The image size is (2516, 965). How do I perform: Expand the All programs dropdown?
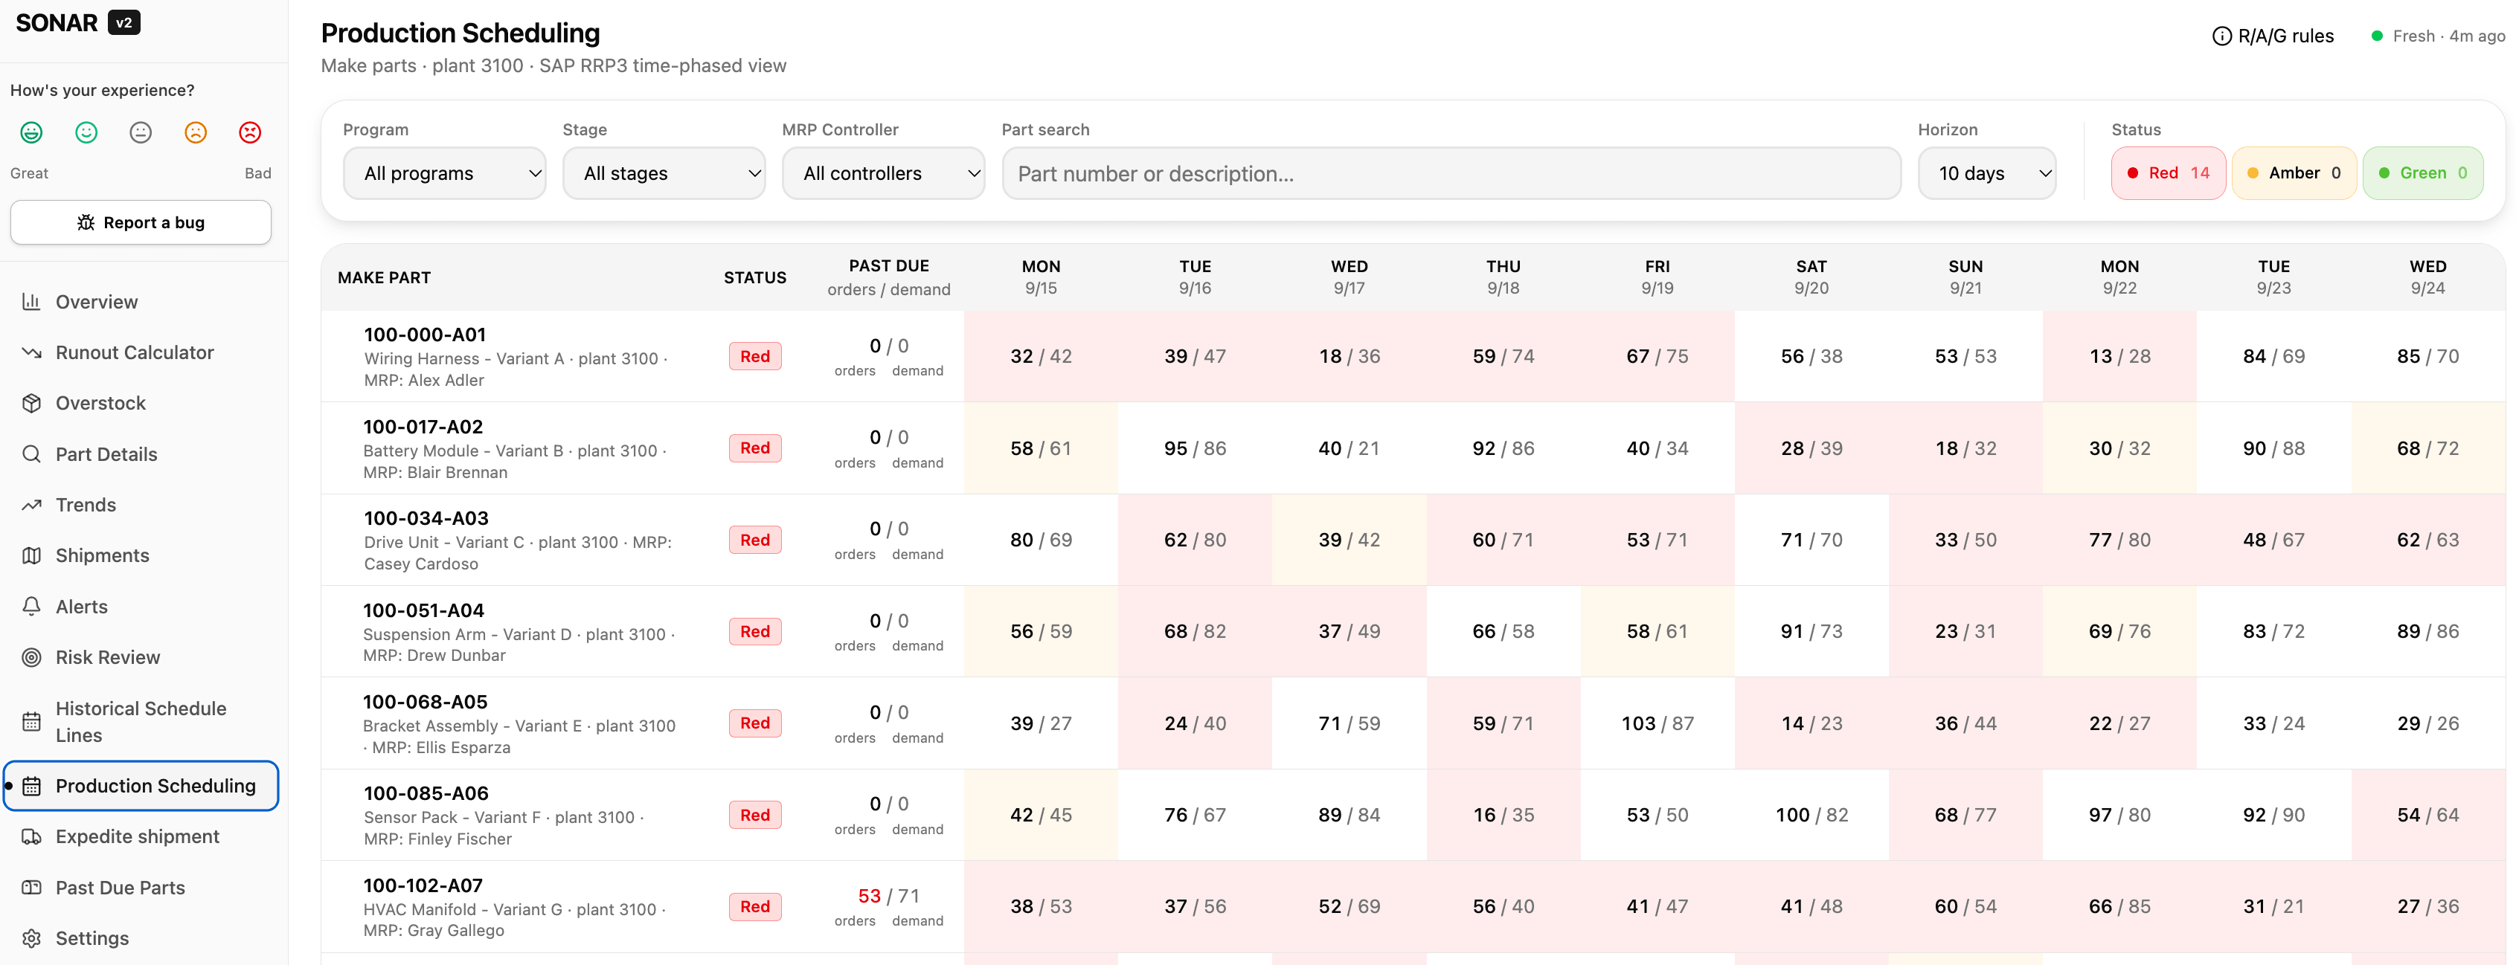[444, 172]
